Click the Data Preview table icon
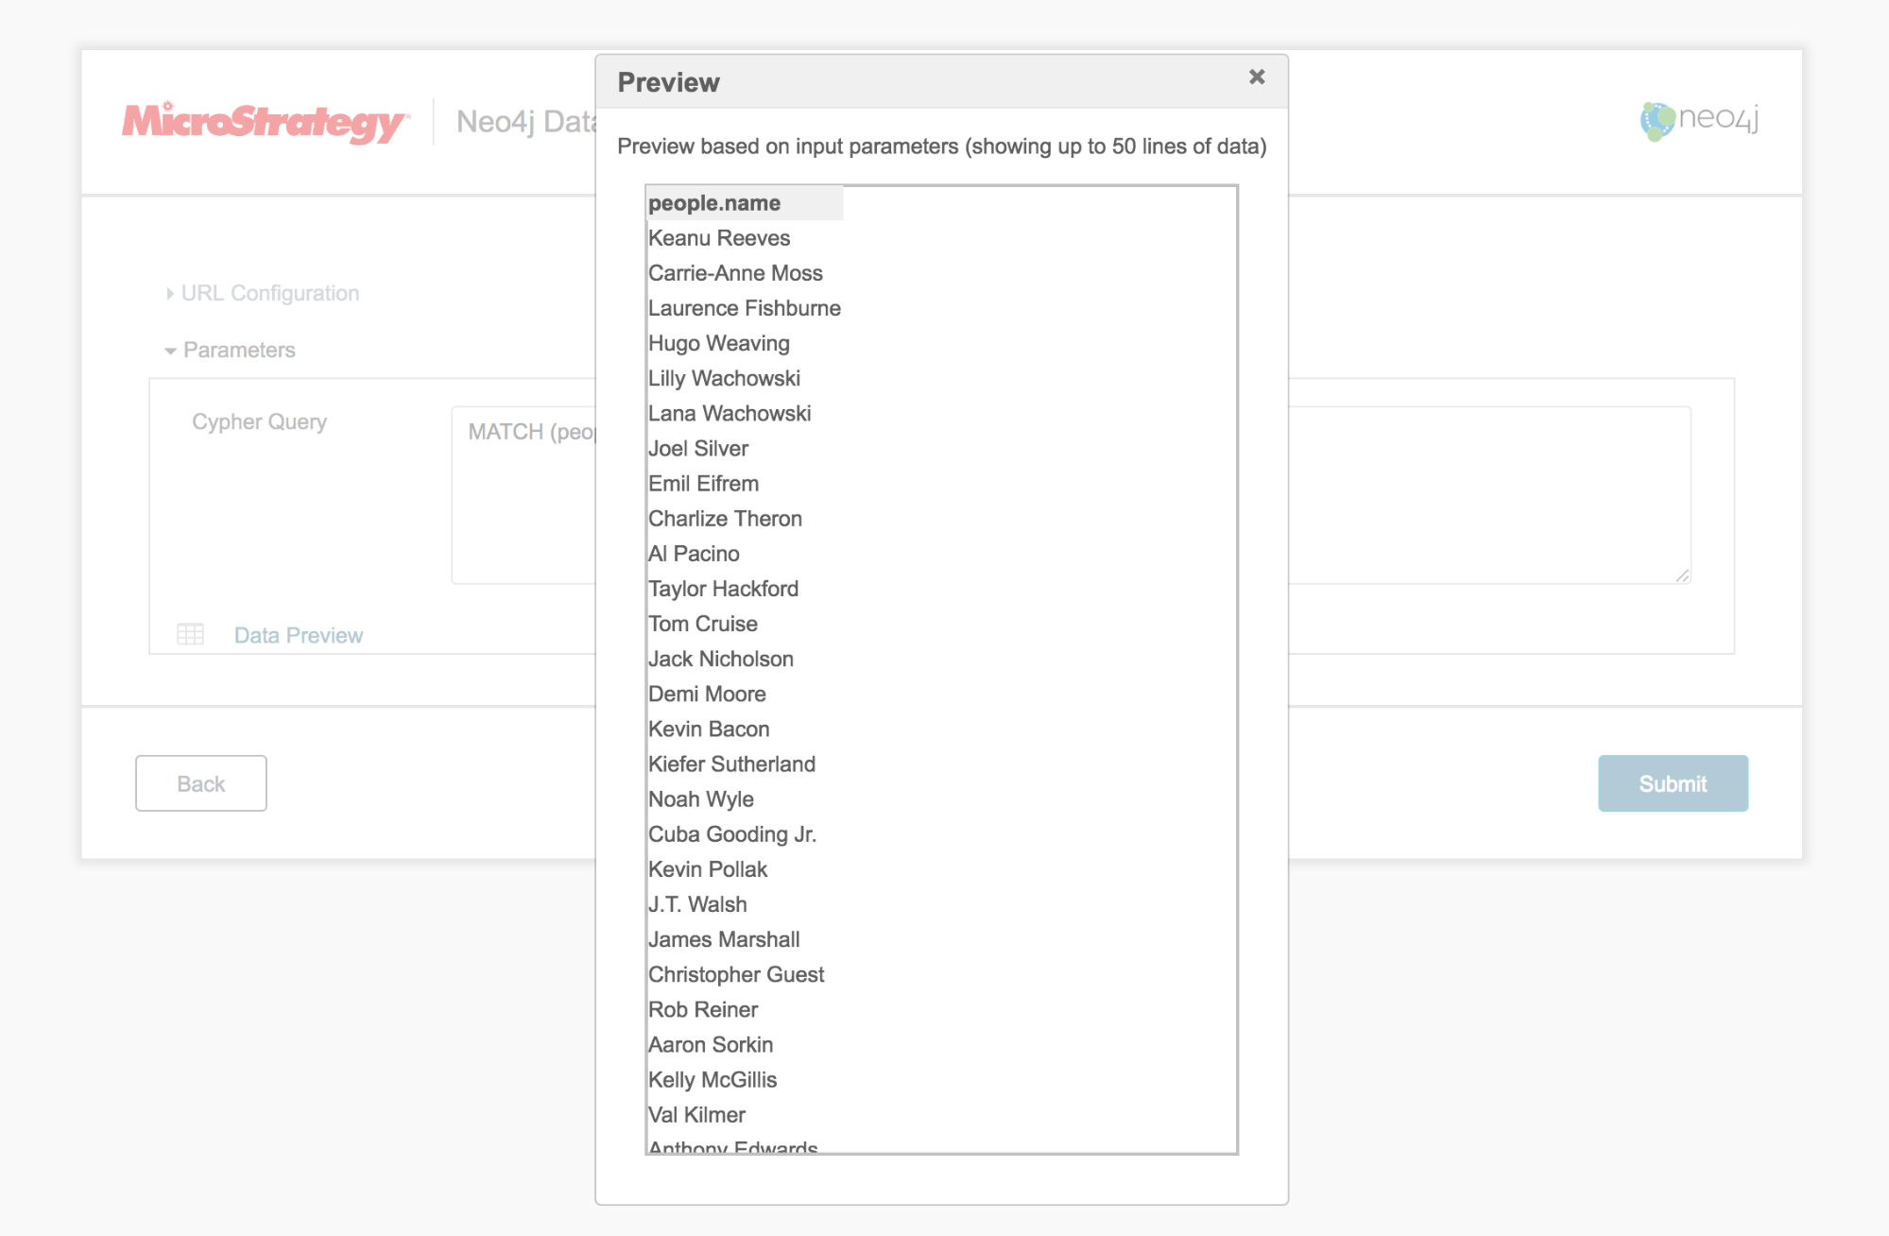Screen dimensions: 1889x1236 (190, 634)
